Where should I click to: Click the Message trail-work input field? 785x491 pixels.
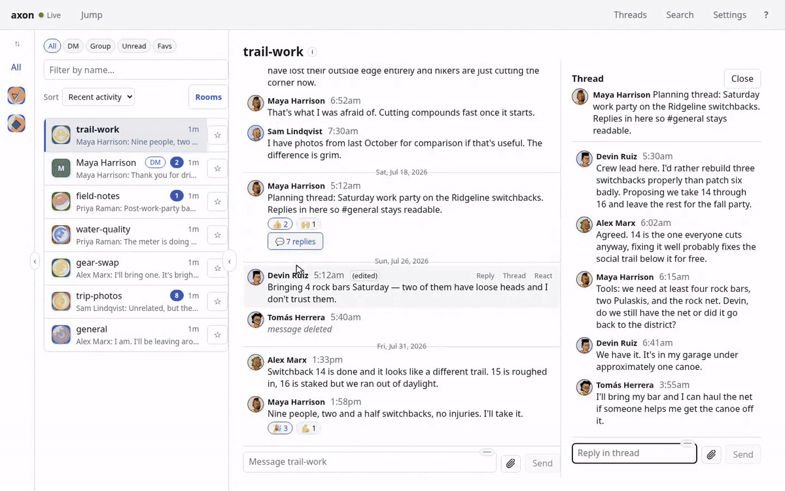[x=370, y=462]
